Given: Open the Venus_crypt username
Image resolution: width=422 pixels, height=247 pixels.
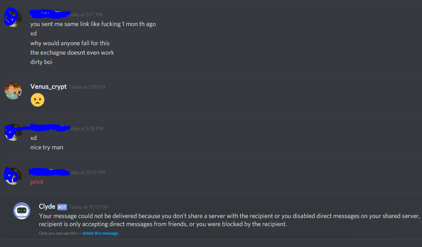Looking at the screenshot, I should click(x=48, y=87).
